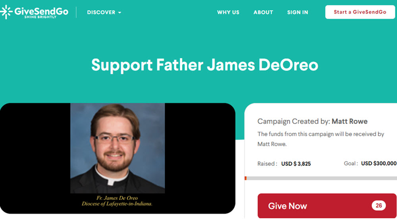Click the Support Father James DeOreo title

coord(204,65)
